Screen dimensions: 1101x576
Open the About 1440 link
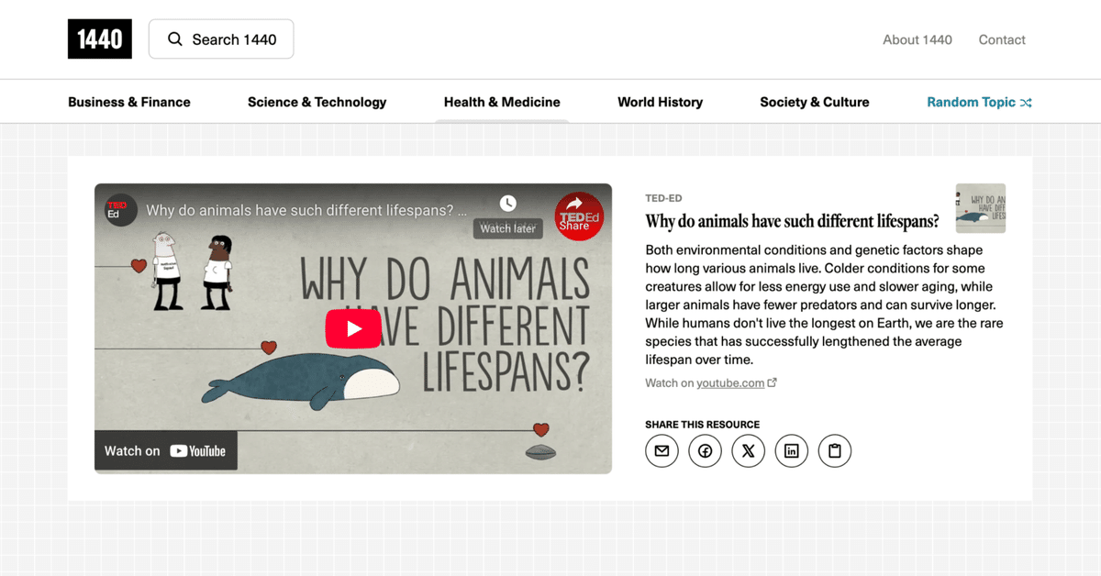point(917,39)
